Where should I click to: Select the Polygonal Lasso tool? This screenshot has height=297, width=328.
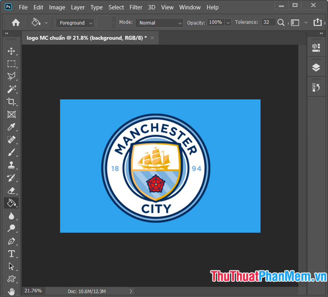pos(11,76)
